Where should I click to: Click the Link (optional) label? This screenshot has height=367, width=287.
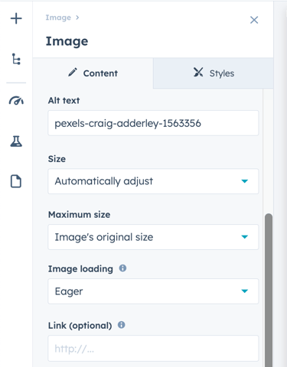click(80, 326)
